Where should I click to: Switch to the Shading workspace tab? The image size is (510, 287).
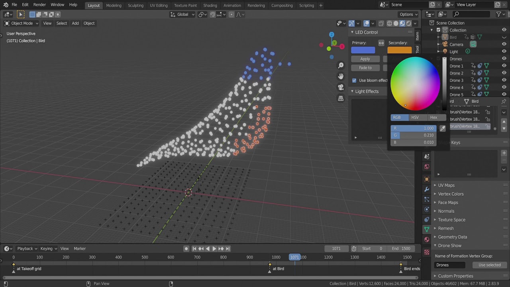click(210, 5)
